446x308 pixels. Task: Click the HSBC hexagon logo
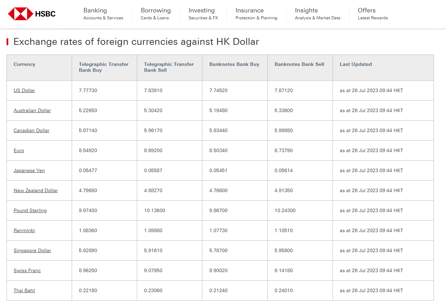coord(20,14)
